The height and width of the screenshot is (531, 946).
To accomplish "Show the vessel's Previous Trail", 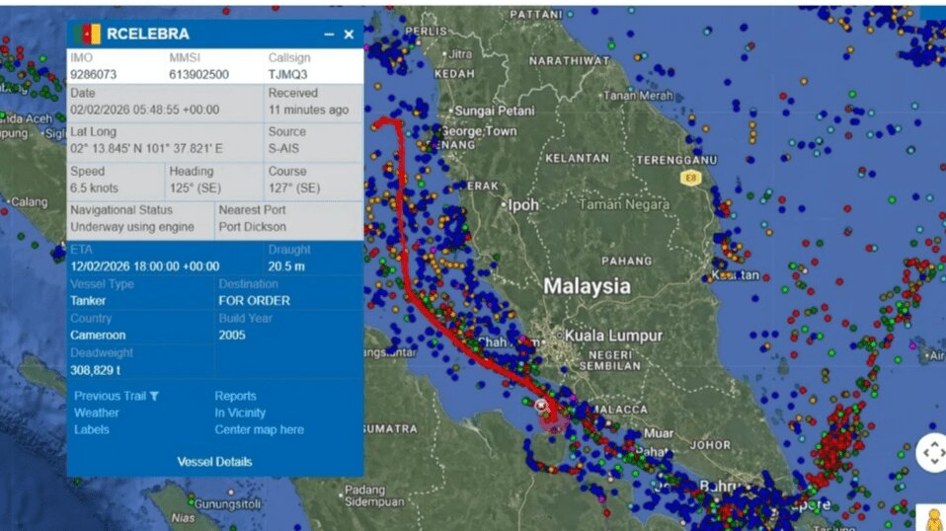I will 110,396.
